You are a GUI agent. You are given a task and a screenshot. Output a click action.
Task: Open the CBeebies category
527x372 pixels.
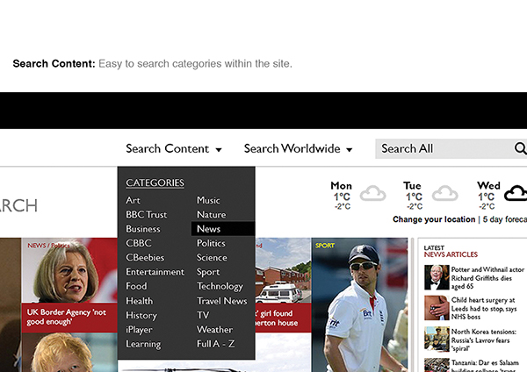tap(145, 258)
